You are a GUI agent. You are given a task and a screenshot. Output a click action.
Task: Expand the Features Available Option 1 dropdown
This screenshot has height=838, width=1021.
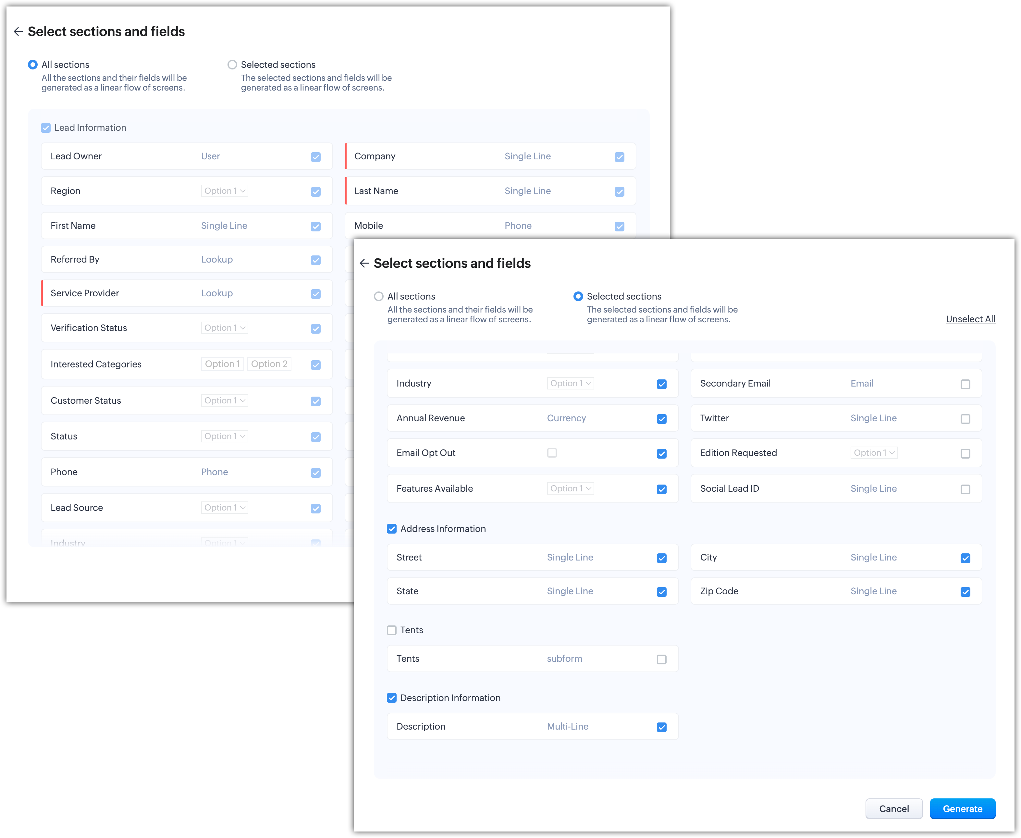click(x=570, y=488)
